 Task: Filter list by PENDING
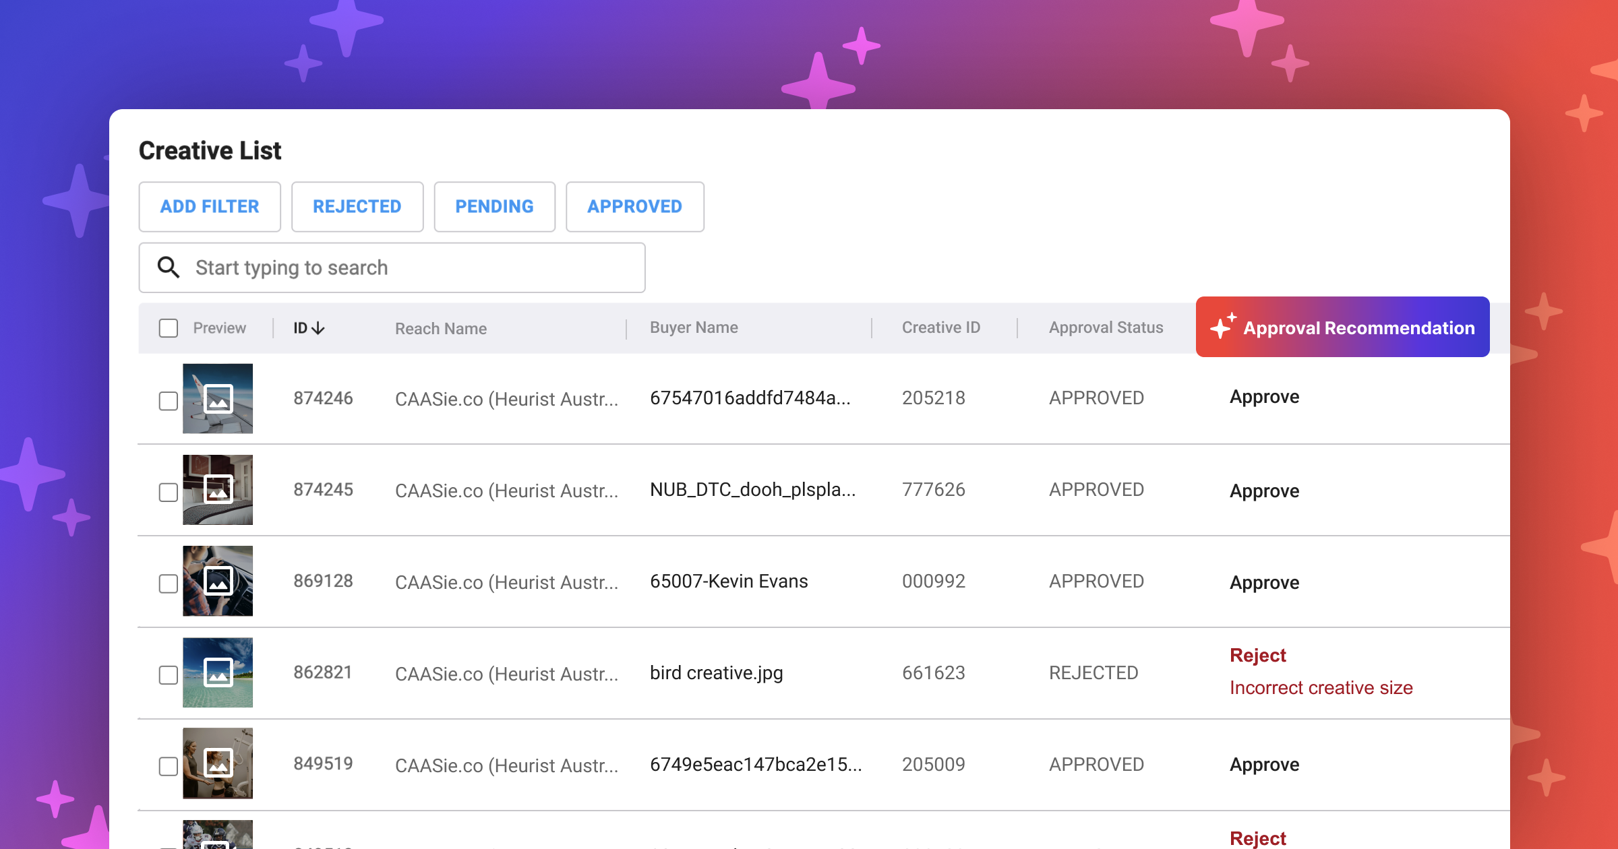click(x=494, y=207)
